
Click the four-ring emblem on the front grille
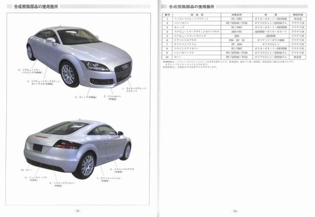point(125,66)
